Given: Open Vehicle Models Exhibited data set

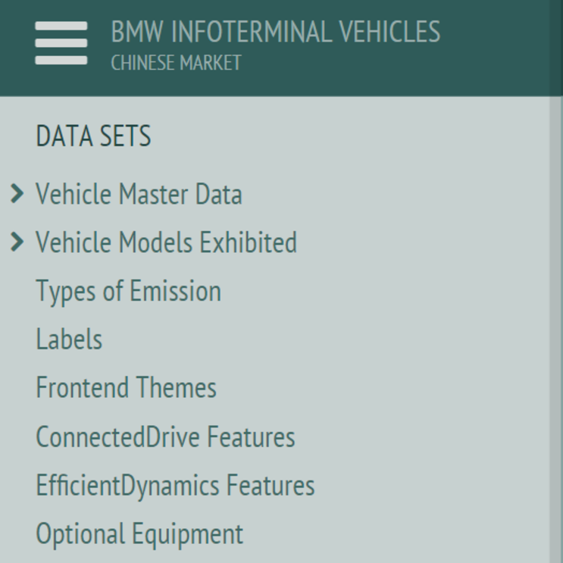Looking at the screenshot, I should pyautogui.click(x=166, y=243).
